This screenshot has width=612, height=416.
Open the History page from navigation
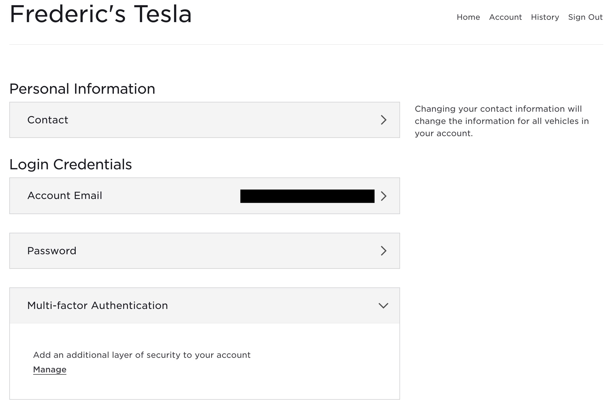[x=545, y=17]
